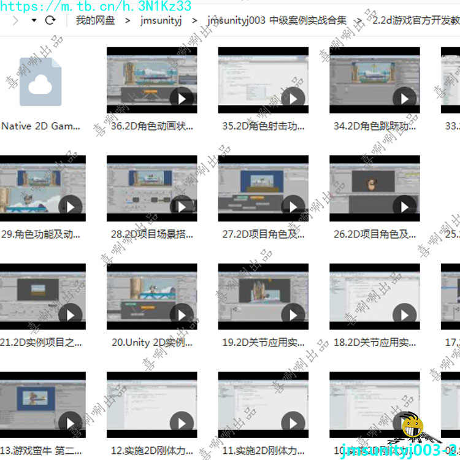460x460 pixels.
Task: Select the 36.2D角色动画状... video thumbnail
Action: coord(151,80)
